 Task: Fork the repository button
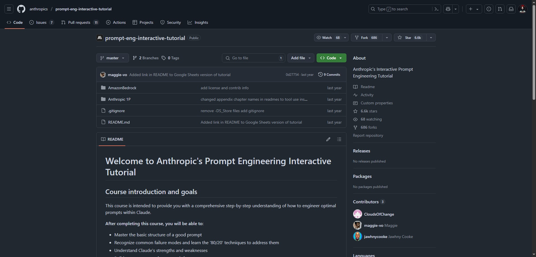[366, 38]
